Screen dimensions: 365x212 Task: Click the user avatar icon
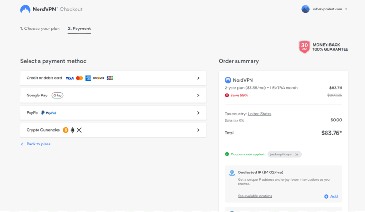tap(306, 9)
